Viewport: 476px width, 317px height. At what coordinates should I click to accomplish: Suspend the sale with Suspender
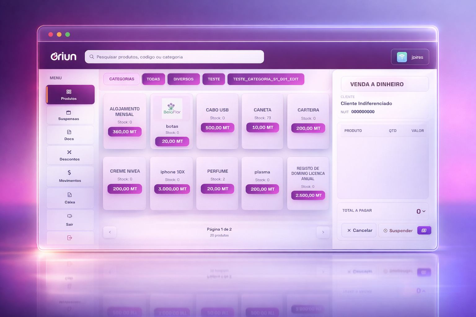tap(398, 231)
